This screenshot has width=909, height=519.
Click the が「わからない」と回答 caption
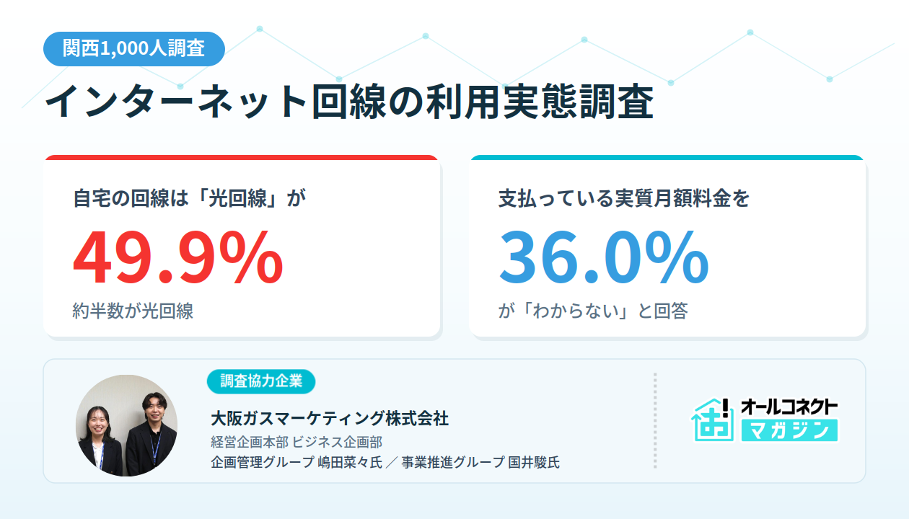point(593,311)
